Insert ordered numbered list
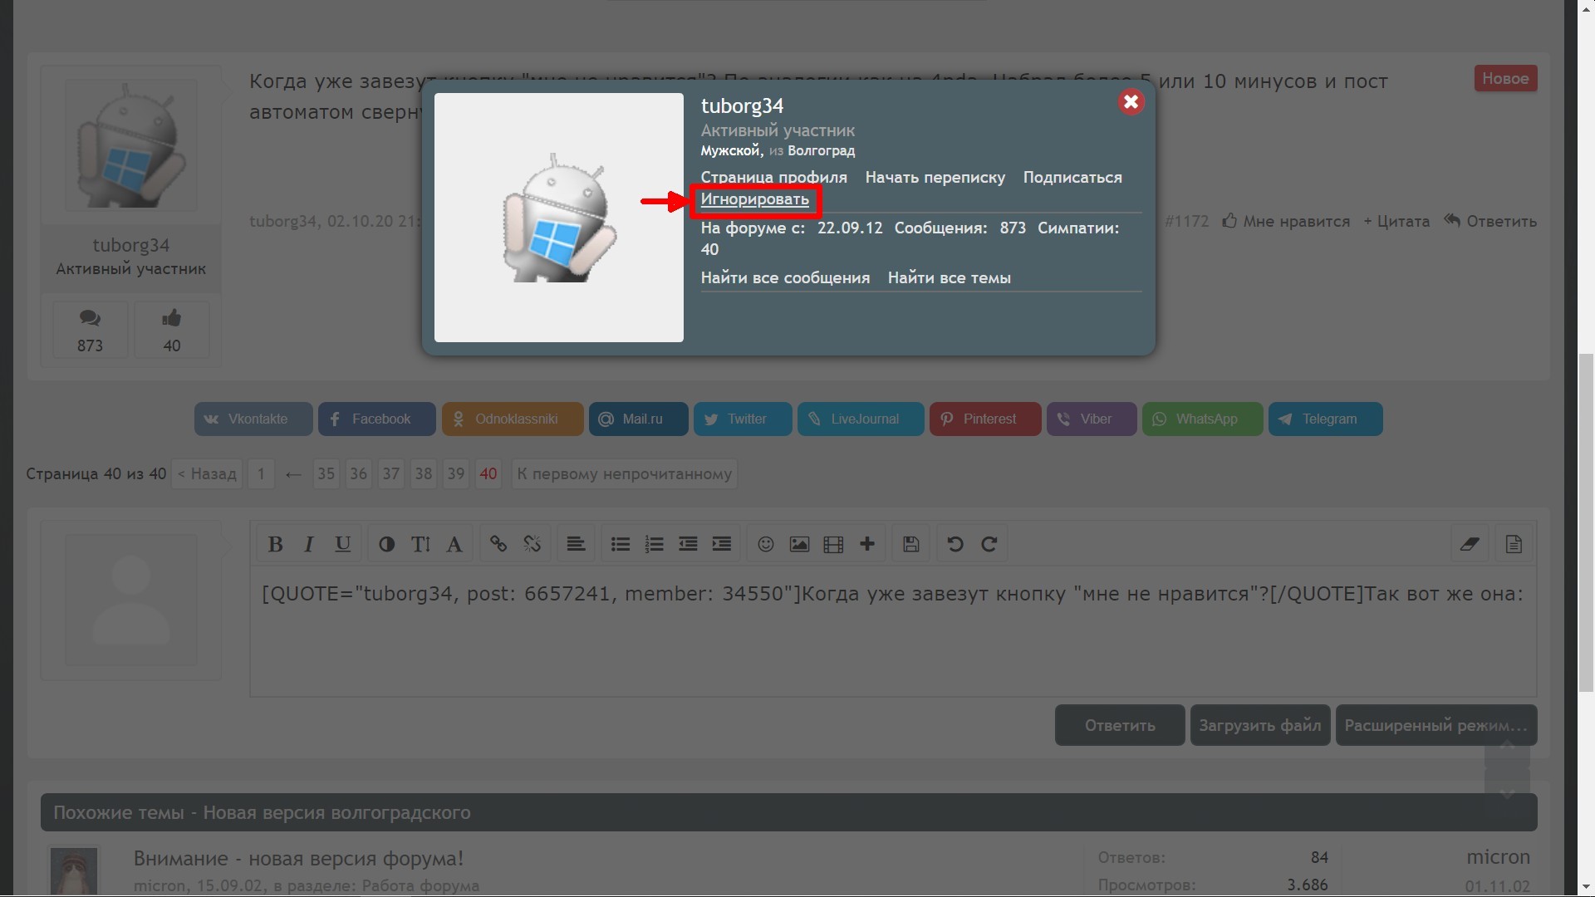This screenshot has width=1595, height=897. coord(654,544)
